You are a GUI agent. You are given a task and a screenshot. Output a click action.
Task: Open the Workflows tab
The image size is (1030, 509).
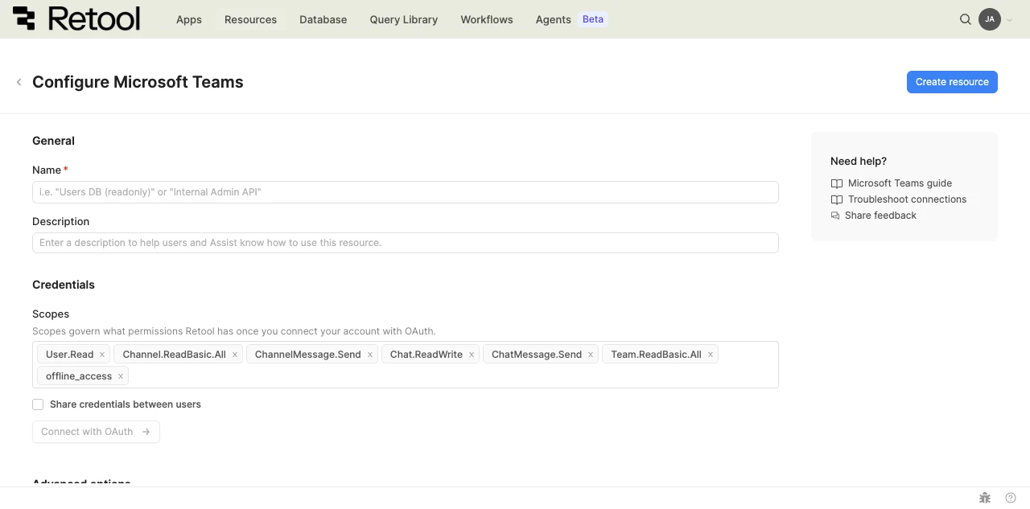487,19
